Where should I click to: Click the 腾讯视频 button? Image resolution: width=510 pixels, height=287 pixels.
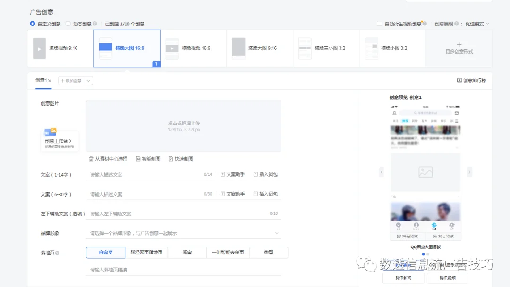[448, 278]
